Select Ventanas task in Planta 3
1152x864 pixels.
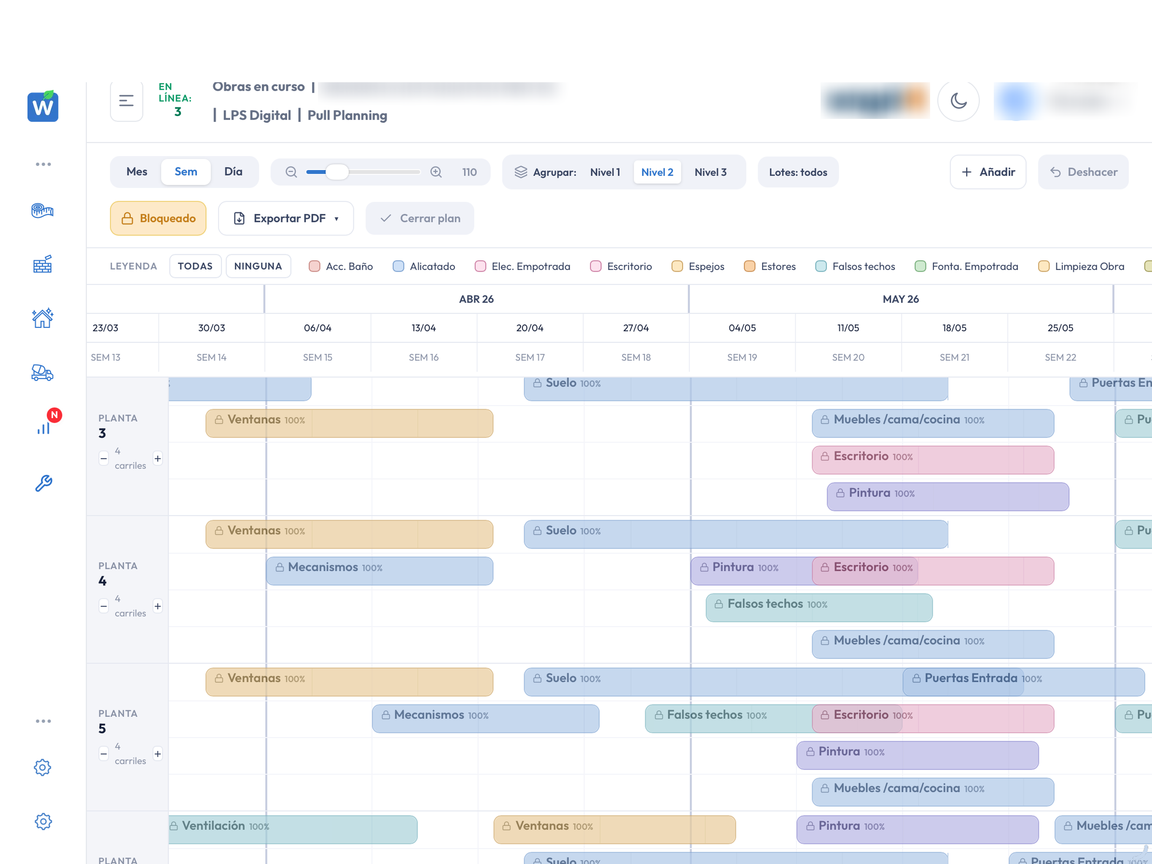[x=350, y=423]
